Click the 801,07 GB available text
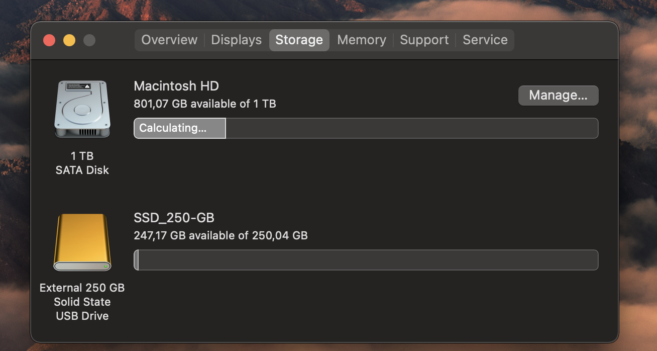The width and height of the screenshot is (657, 351). [204, 104]
